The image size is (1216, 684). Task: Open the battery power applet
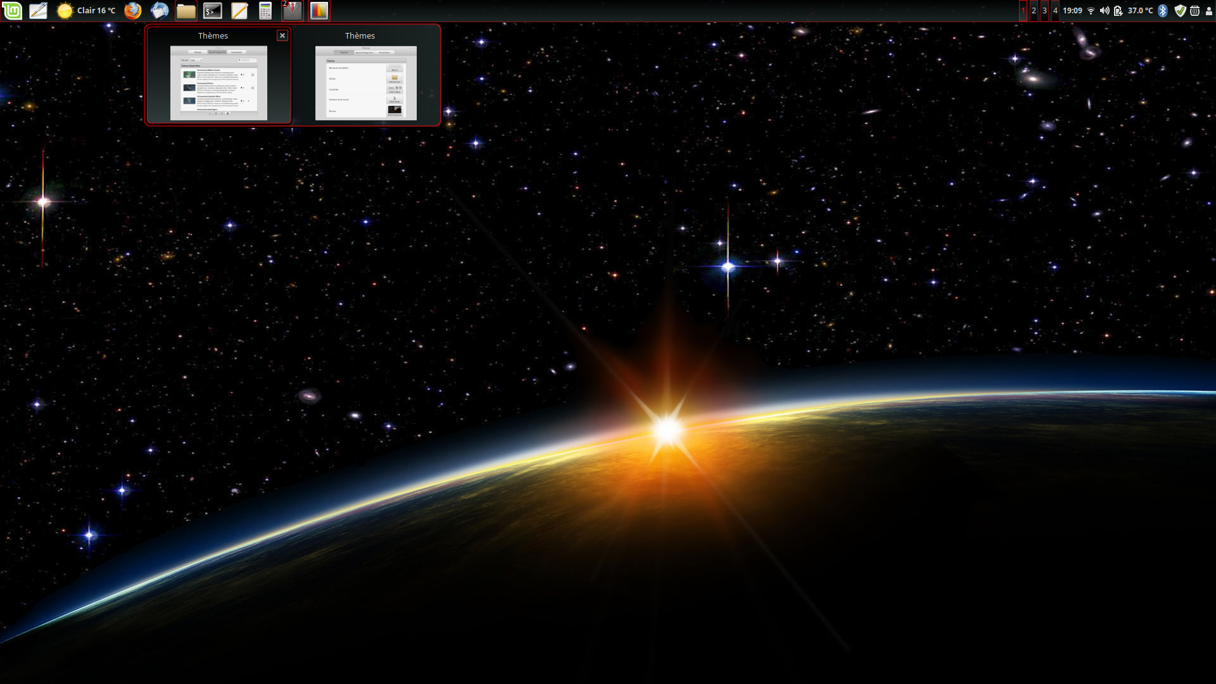[1118, 10]
